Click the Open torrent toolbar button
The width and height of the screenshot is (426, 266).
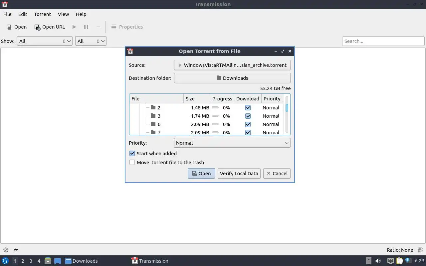(x=17, y=27)
